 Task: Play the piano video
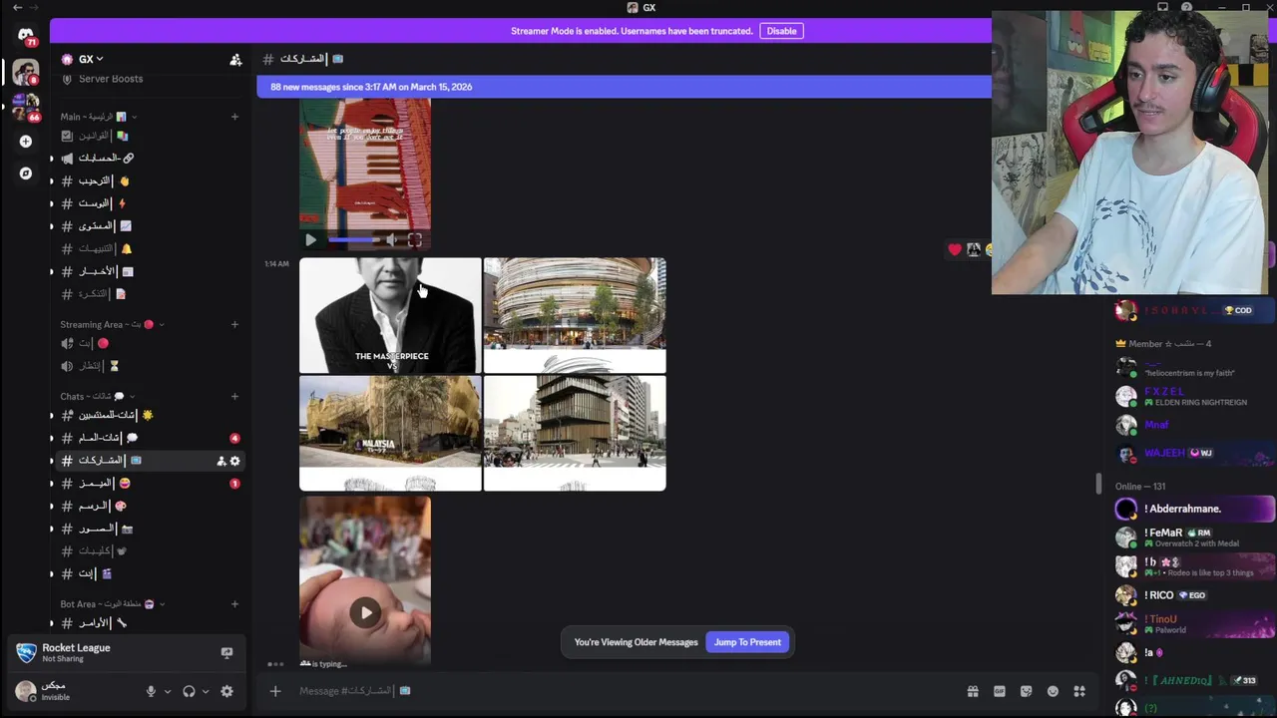[x=310, y=239]
